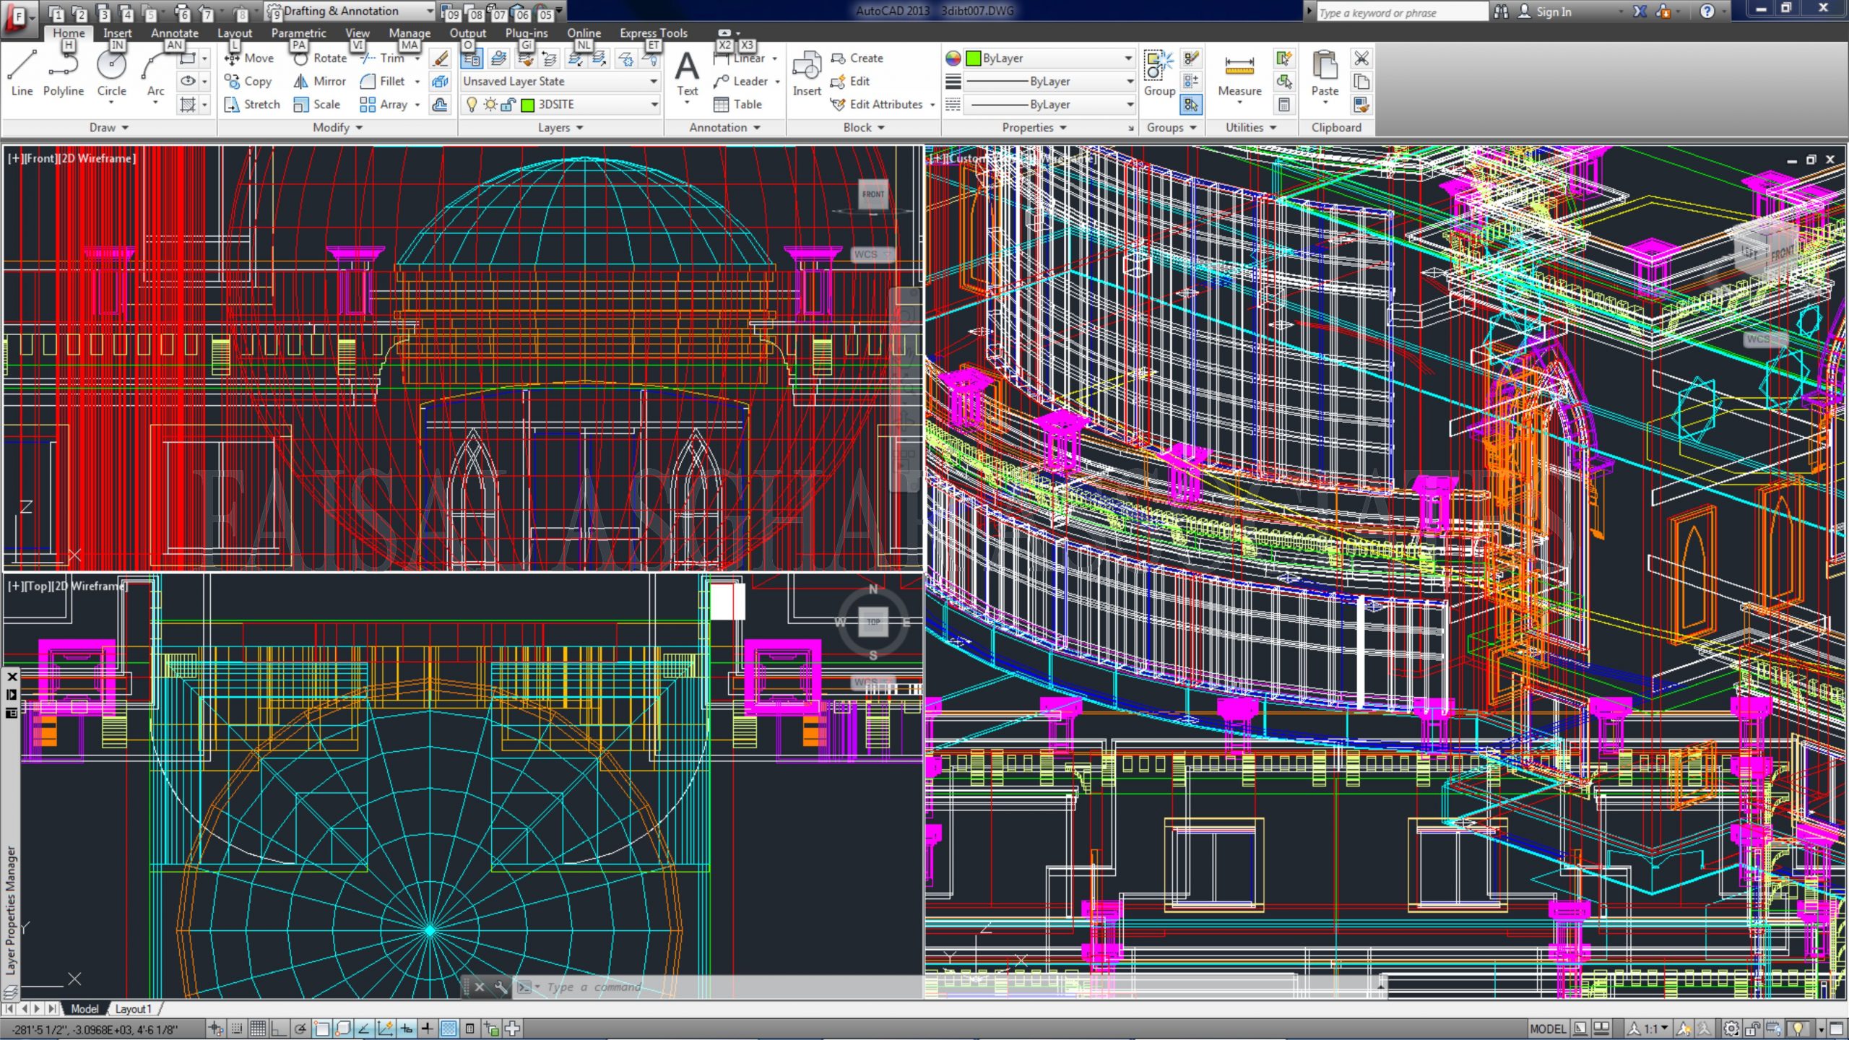The image size is (1849, 1040).
Task: Expand the Unsaved Layer State dropdown
Action: click(x=654, y=81)
